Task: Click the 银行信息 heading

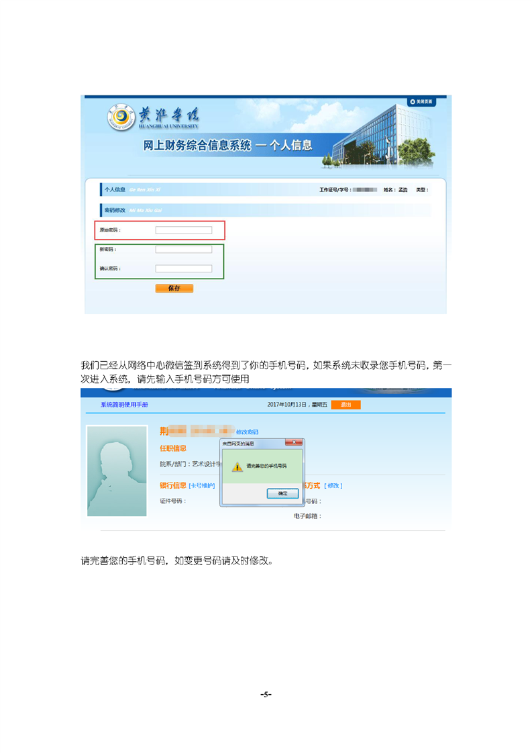Action: (173, 485)
